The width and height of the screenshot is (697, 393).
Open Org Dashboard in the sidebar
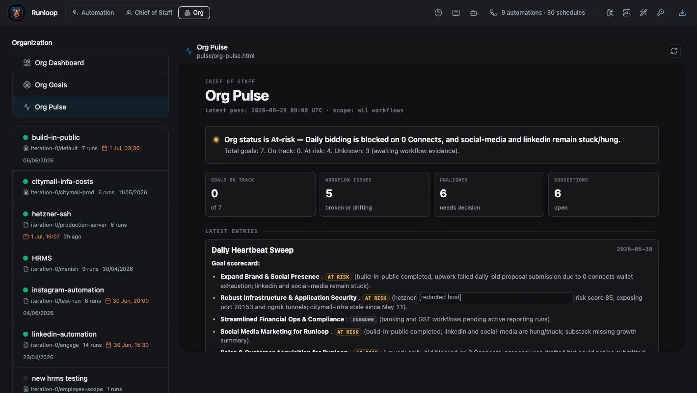[90, 63]
